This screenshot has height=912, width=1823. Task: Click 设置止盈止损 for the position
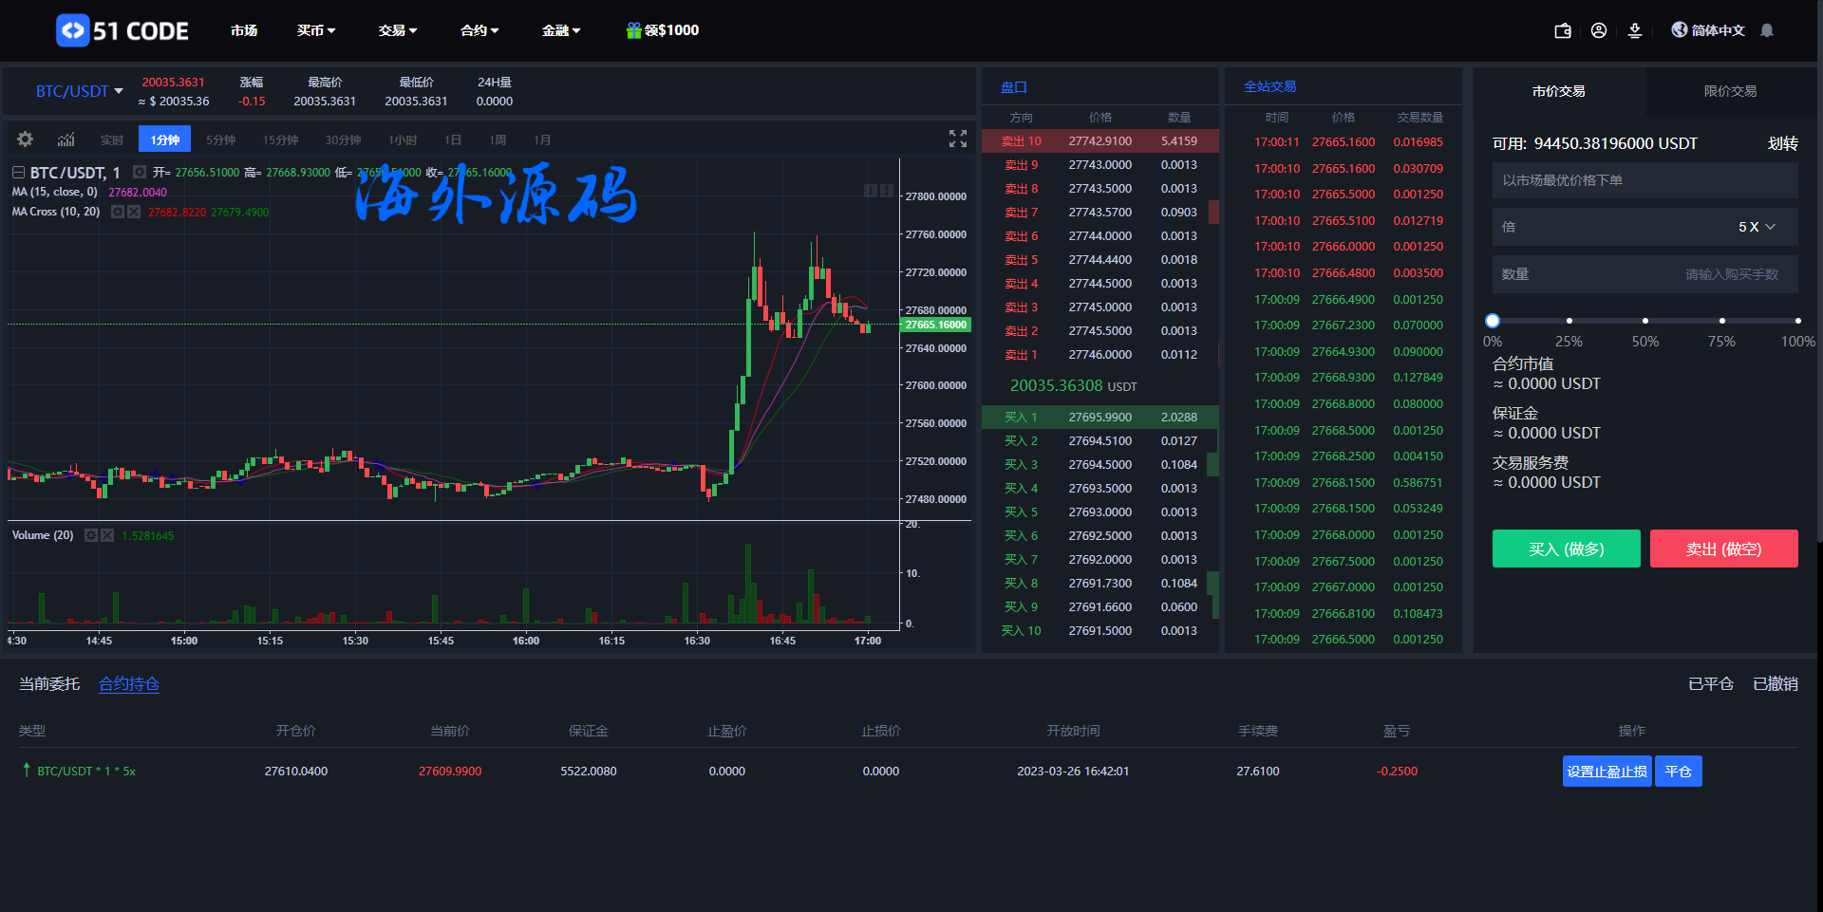(x=1607, y=772)
